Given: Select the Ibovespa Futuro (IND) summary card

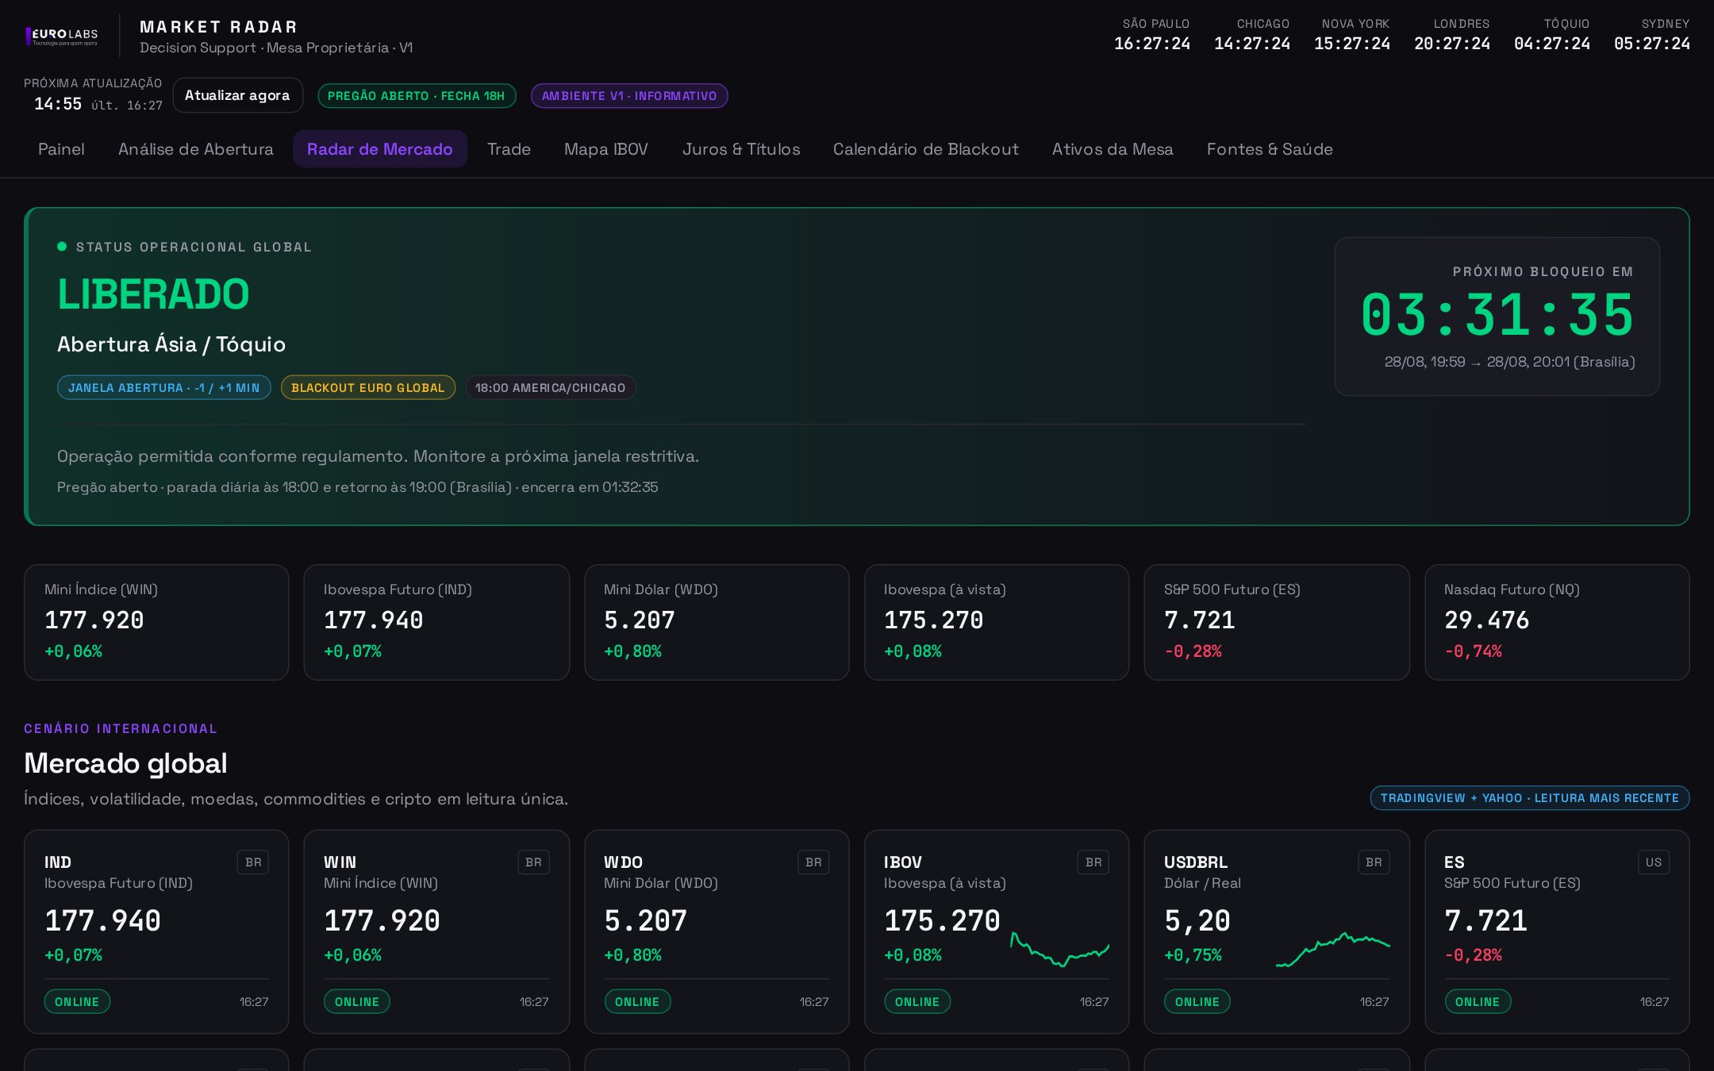Looking at the screenshot, I should click(436, 622).
